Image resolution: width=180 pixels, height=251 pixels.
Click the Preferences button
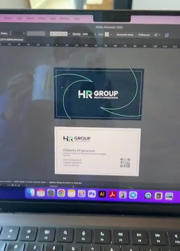point(144,35)
